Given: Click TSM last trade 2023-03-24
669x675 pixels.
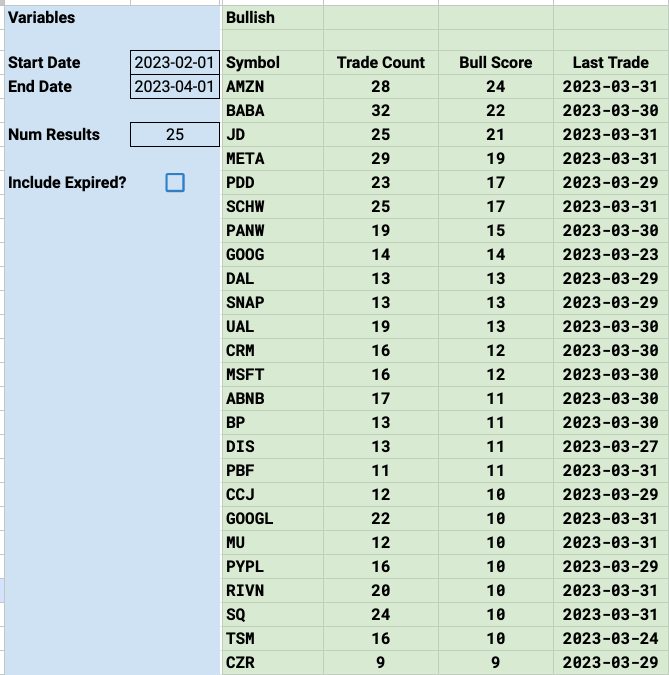Looking at the screenshot, I should coord(611,638).
